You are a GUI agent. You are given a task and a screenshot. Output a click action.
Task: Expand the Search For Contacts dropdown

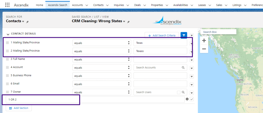tap(23, 22)
